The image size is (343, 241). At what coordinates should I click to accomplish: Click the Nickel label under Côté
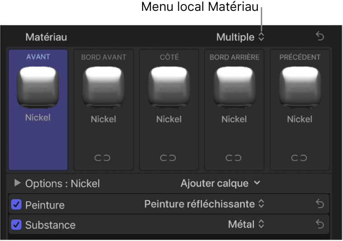click(169, 119)
